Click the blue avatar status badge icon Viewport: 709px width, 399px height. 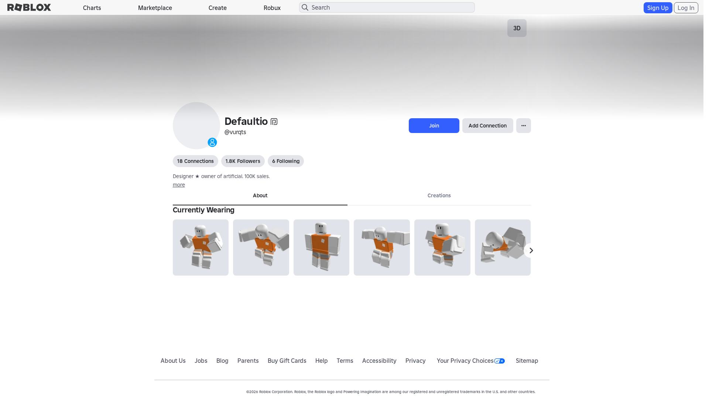(212, 142)
